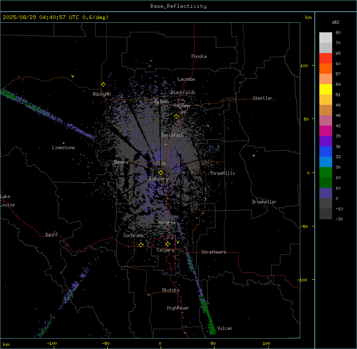Click the Okotoks label
Viewport: 357px width, 349px height.
click(x=171, y=290)
